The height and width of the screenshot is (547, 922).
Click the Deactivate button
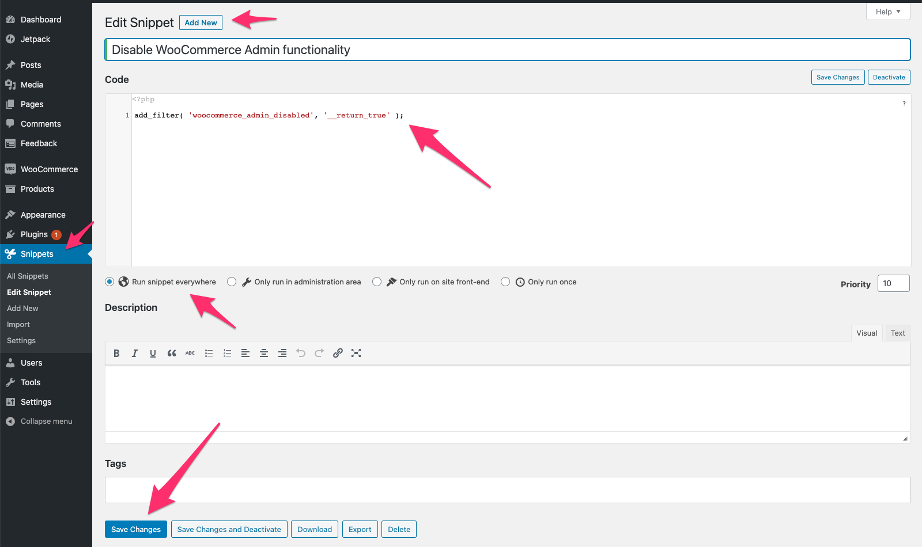click(889, 77)
